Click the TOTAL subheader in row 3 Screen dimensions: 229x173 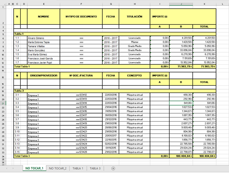[204, 27]
